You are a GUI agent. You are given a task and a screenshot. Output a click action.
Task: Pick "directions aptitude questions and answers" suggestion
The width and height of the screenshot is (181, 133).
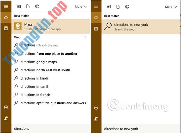pyautogui.click(x=53, y=103)
